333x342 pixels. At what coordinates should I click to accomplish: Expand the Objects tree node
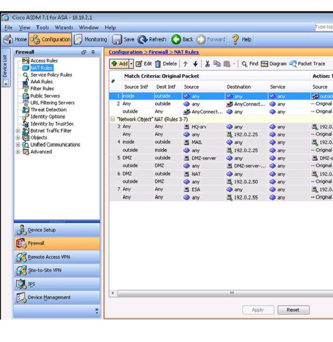click(18, 138)
